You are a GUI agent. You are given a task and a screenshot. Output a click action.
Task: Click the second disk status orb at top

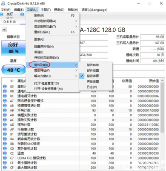click(22, 15)
